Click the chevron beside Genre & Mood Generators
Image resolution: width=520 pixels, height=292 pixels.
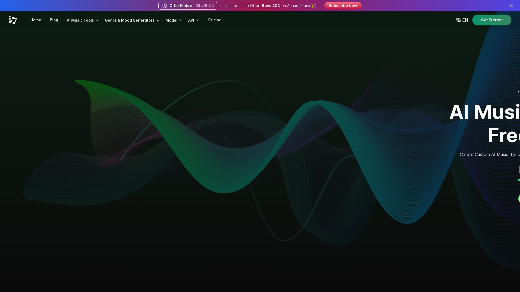point(158,20)
